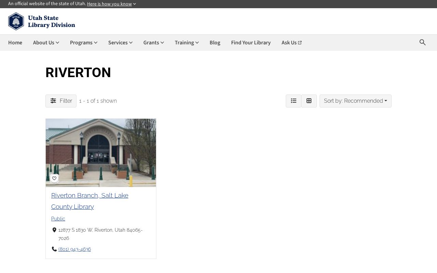Expand the Programs menu
Viewport: 437px width, 273px height.
coord(84,43)
